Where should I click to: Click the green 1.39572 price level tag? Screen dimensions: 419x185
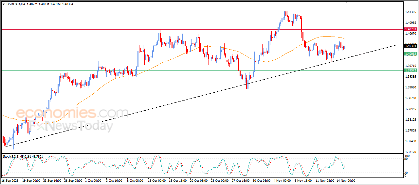pos(411,70)
